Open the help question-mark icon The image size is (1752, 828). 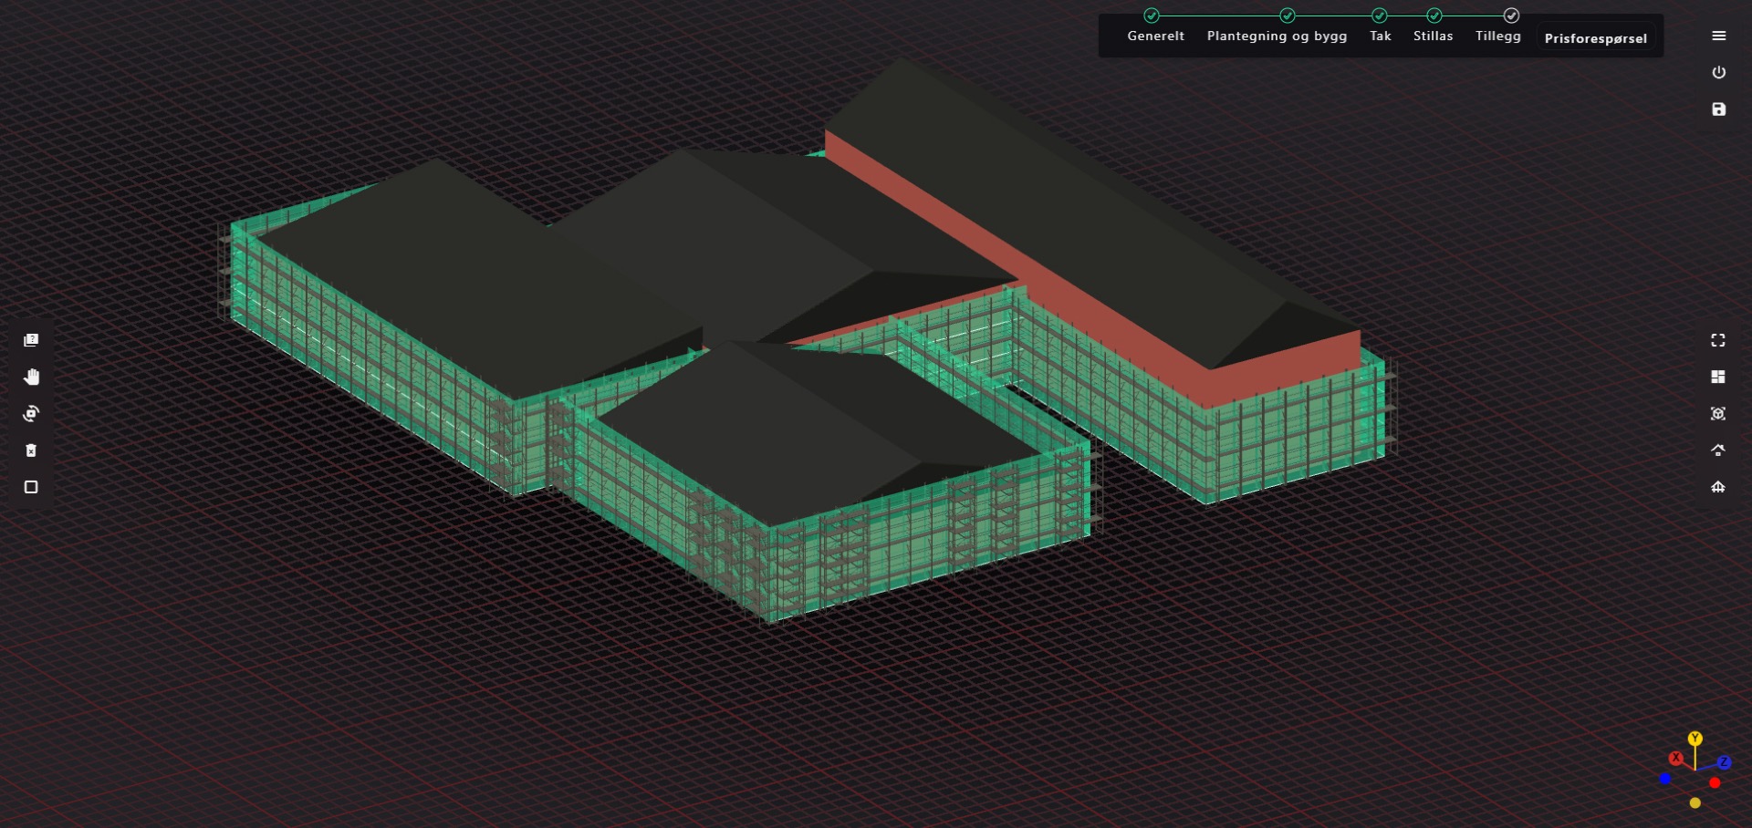click(x=31, y=340)
